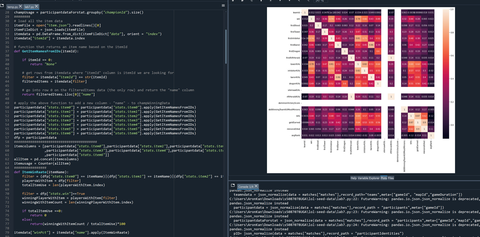Remove the current plot
Screen dimensions: 480x237
pyautogui.click(x=261, y=1)
